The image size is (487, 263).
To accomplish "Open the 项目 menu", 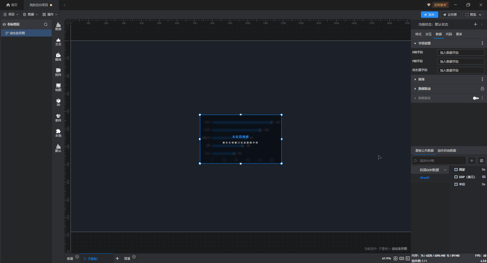I will (11, 14).
